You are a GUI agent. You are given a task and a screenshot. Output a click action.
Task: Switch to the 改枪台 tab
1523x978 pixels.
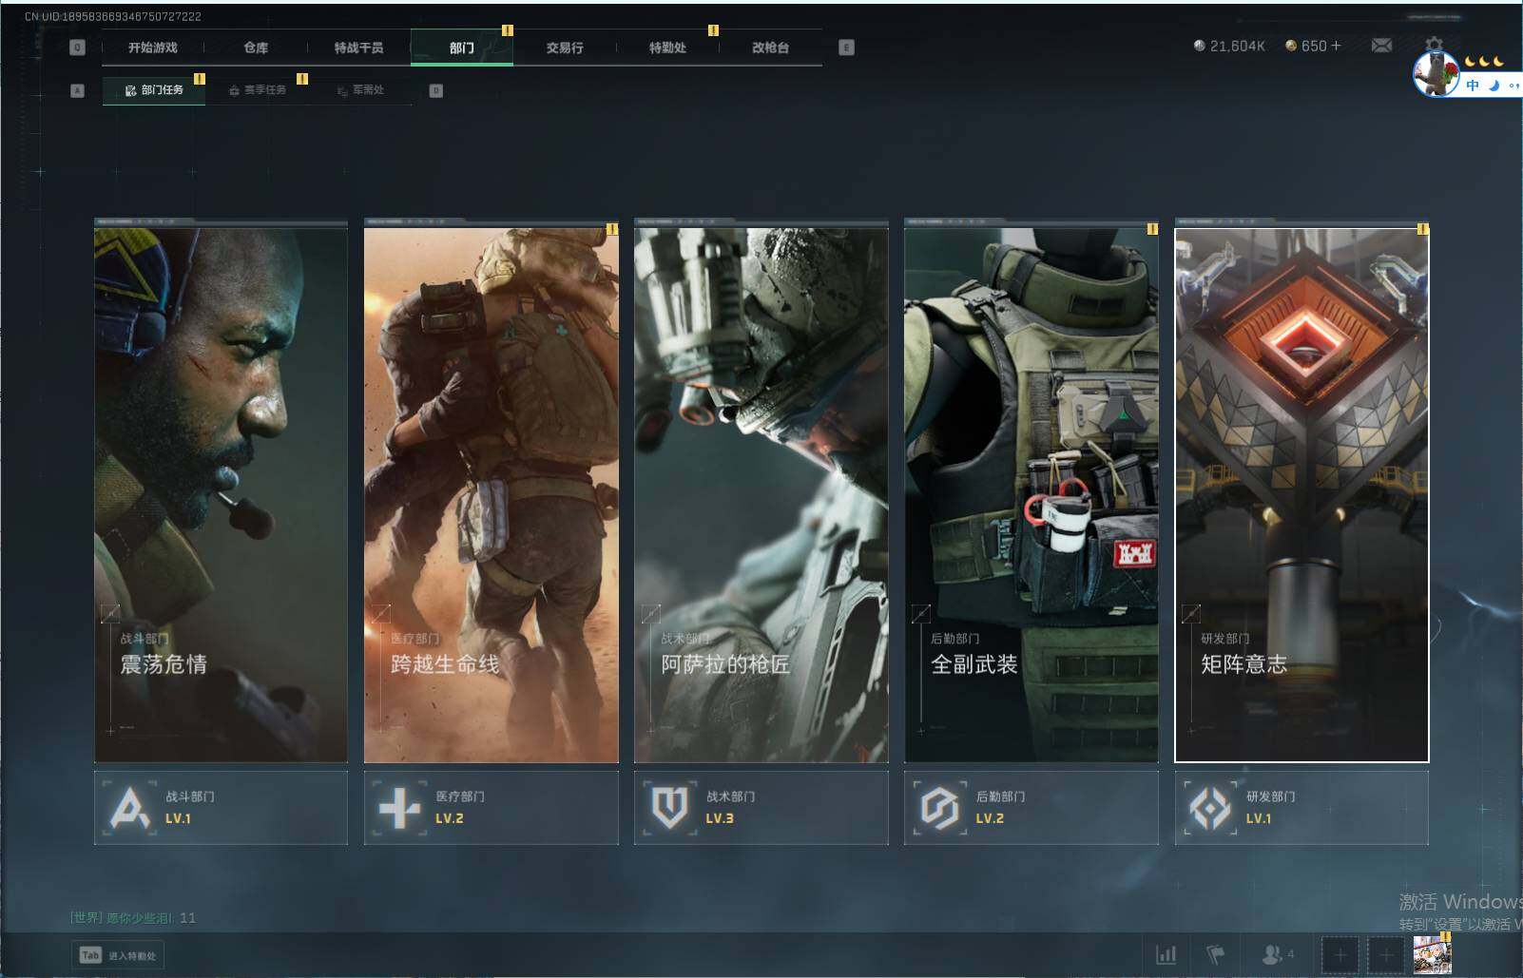coord(770,48)
